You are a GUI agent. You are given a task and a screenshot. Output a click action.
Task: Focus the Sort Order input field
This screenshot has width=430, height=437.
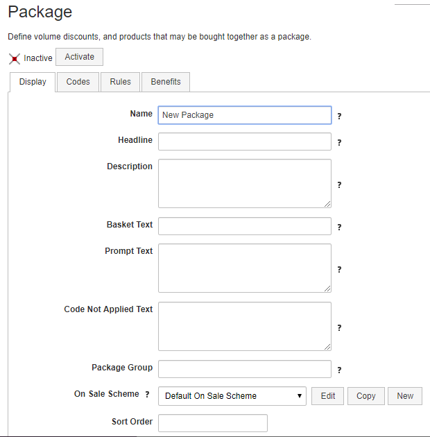212,423
